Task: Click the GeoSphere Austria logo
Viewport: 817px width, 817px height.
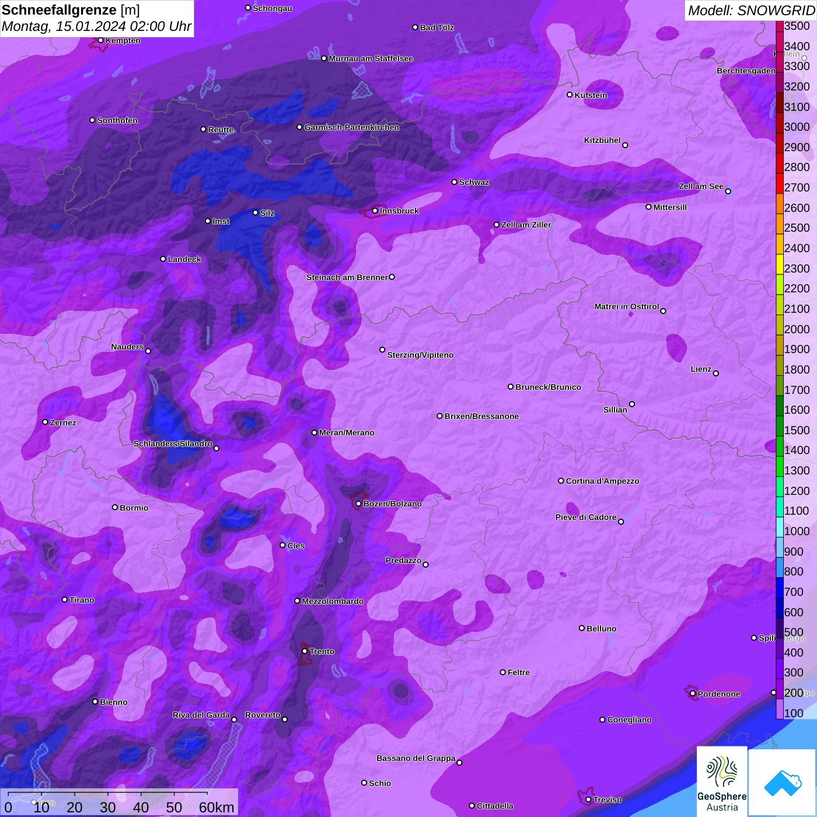Action: (722, 781)
